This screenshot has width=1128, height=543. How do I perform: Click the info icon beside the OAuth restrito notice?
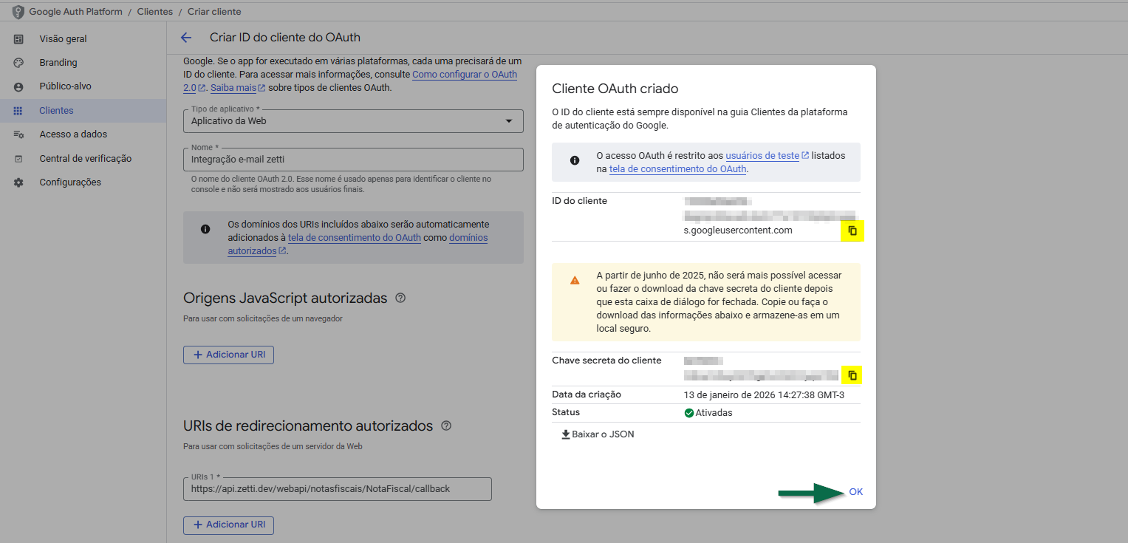(574, 160)
